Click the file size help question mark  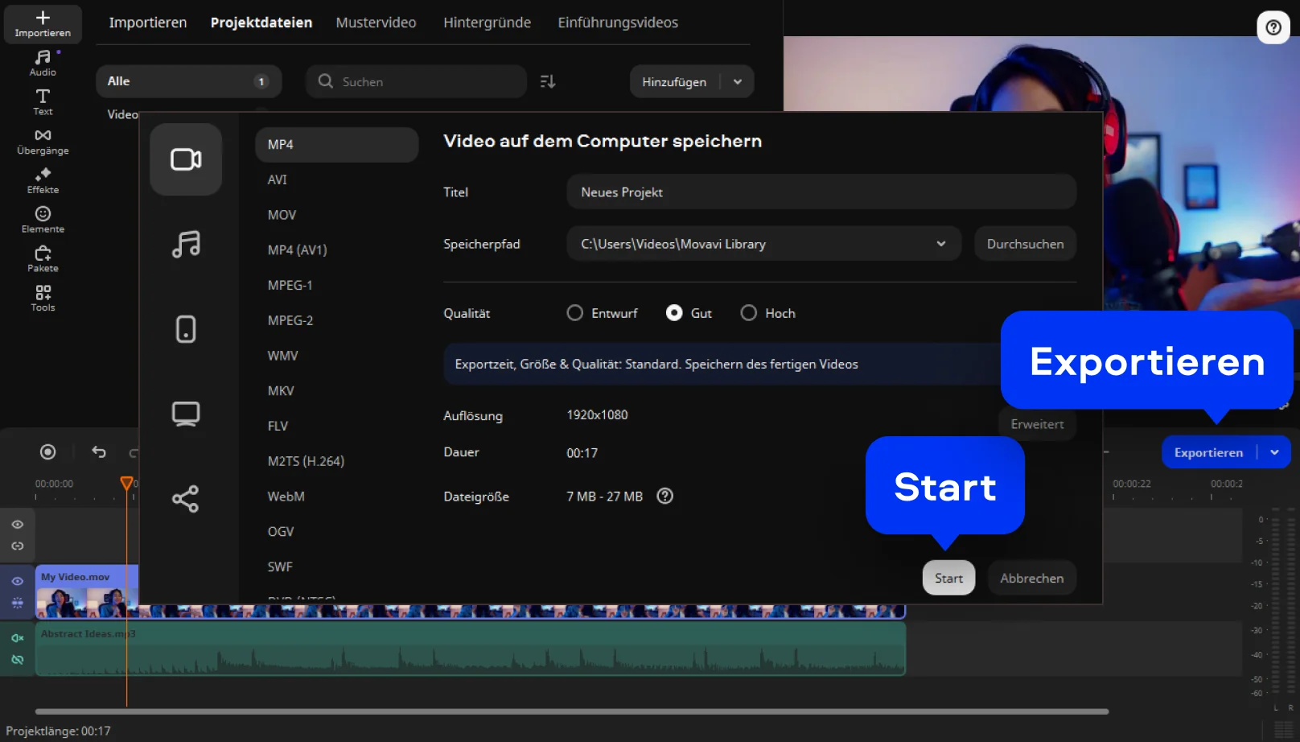click(664, 497)
